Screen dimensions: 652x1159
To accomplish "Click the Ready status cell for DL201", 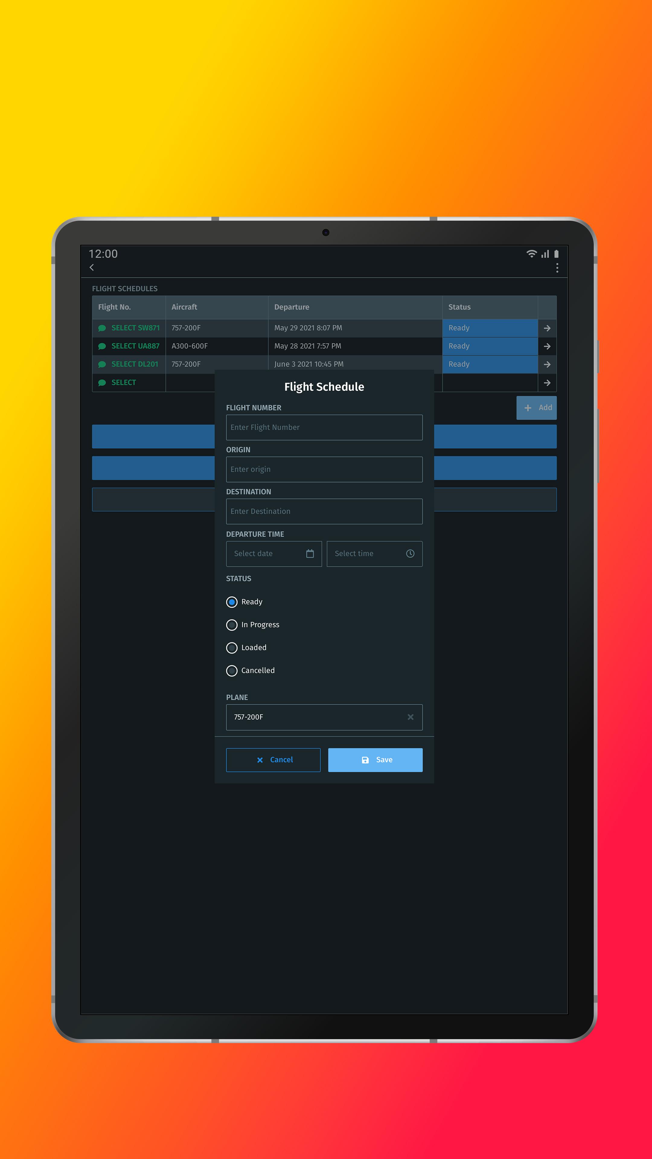I will [490, 364].
